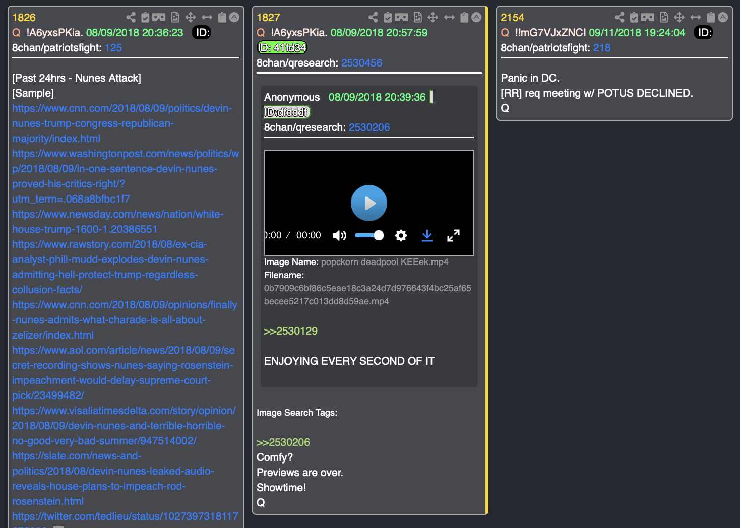Share post 1826 with the share icon
740x528 pixels.
[131, 18]
